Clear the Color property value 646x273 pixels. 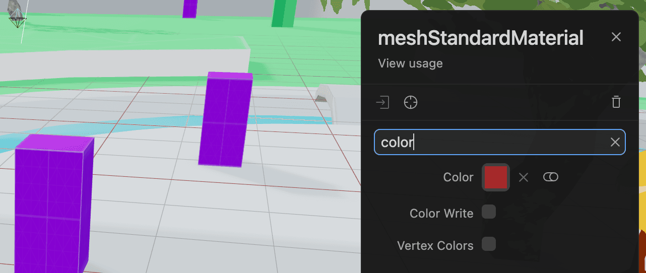524,177
